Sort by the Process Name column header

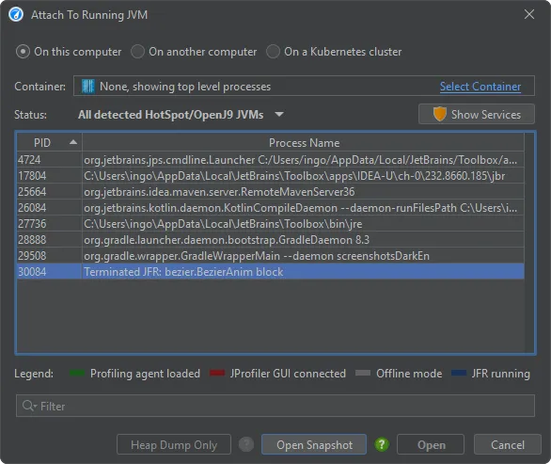click(304, 142)
